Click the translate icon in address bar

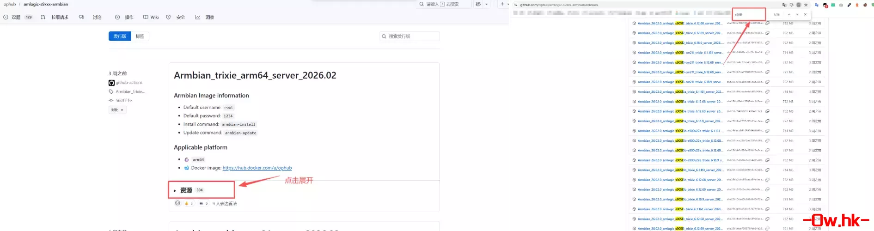click(784, 5)
